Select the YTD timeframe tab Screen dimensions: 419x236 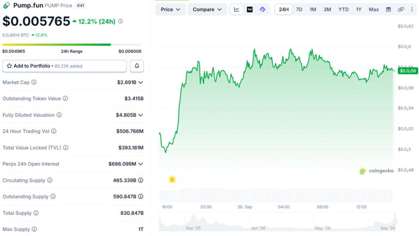click(x=343, y=9)
